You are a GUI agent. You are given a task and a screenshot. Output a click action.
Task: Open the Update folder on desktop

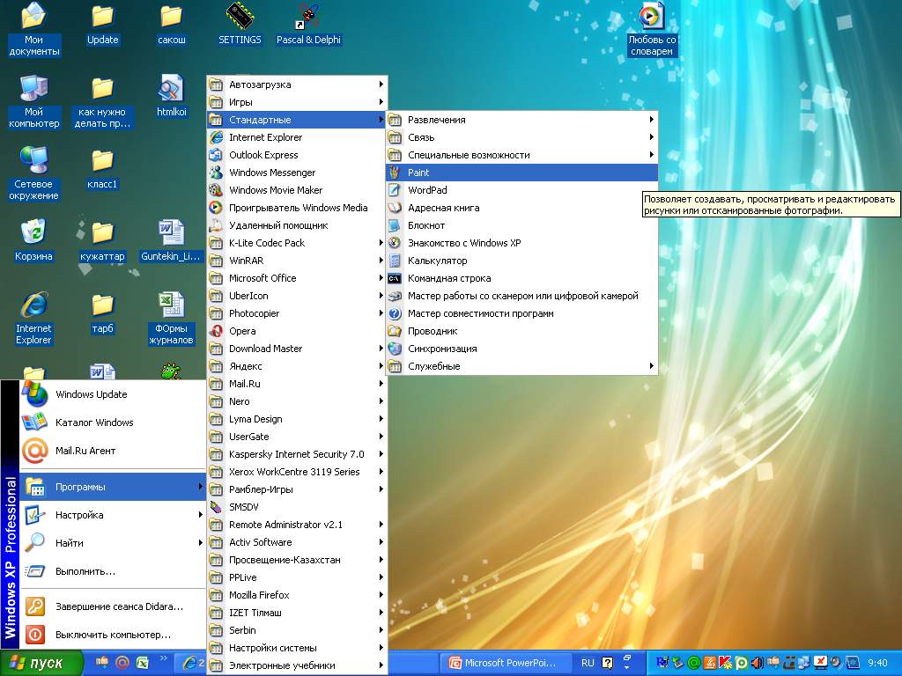102,18
